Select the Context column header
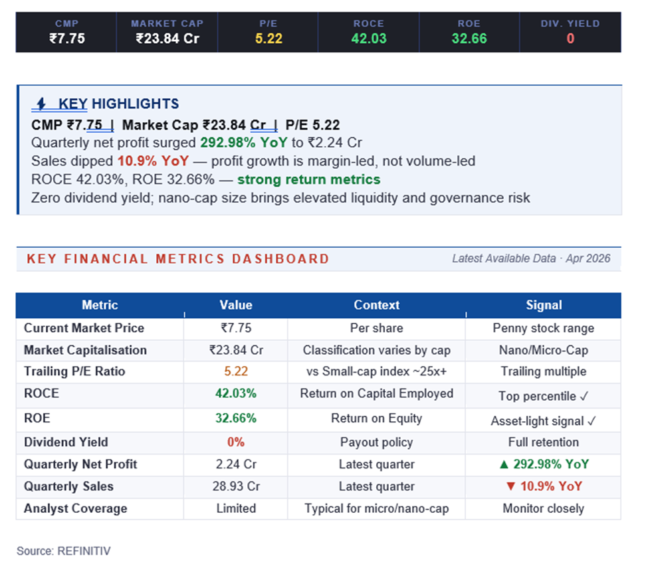Image resolution: width=648 pixels, height=566 pixels. pos(376,306)
